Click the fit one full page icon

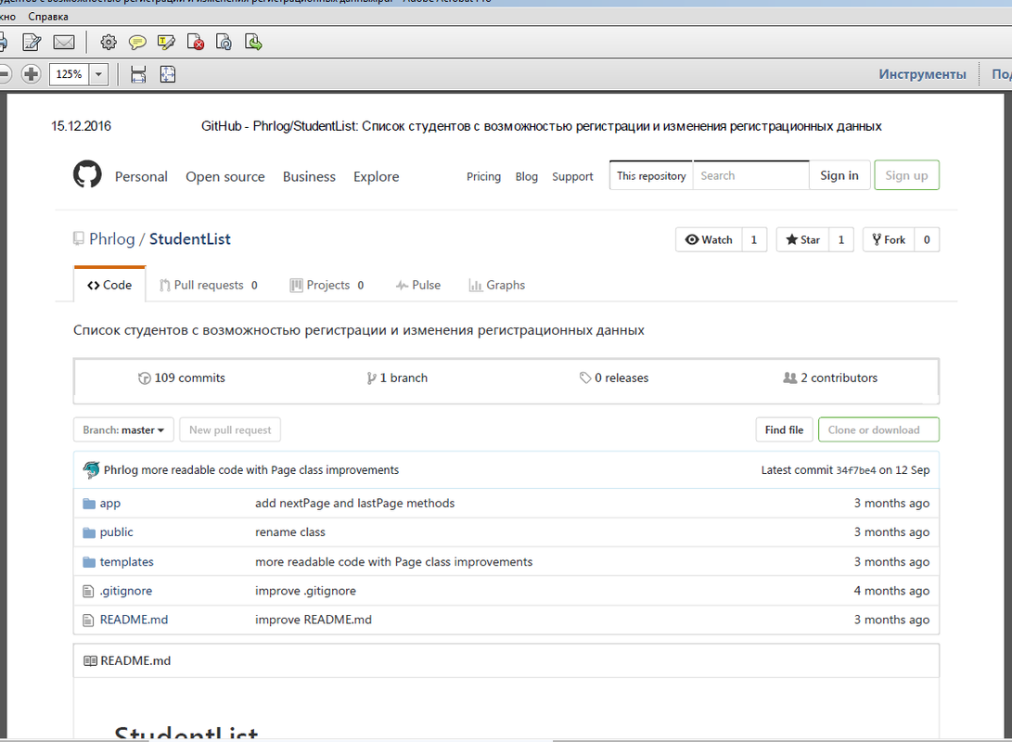pyautogui.click(x=168, y=74)
